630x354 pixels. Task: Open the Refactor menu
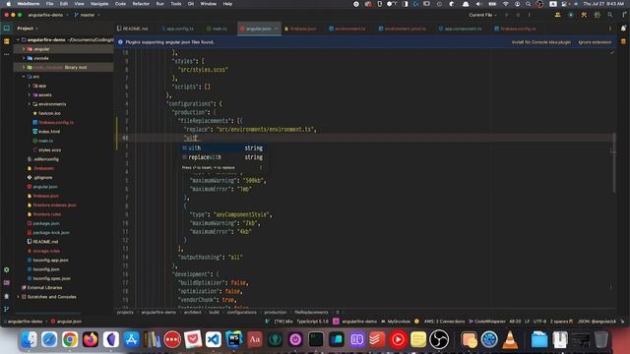tap(141, 4)
